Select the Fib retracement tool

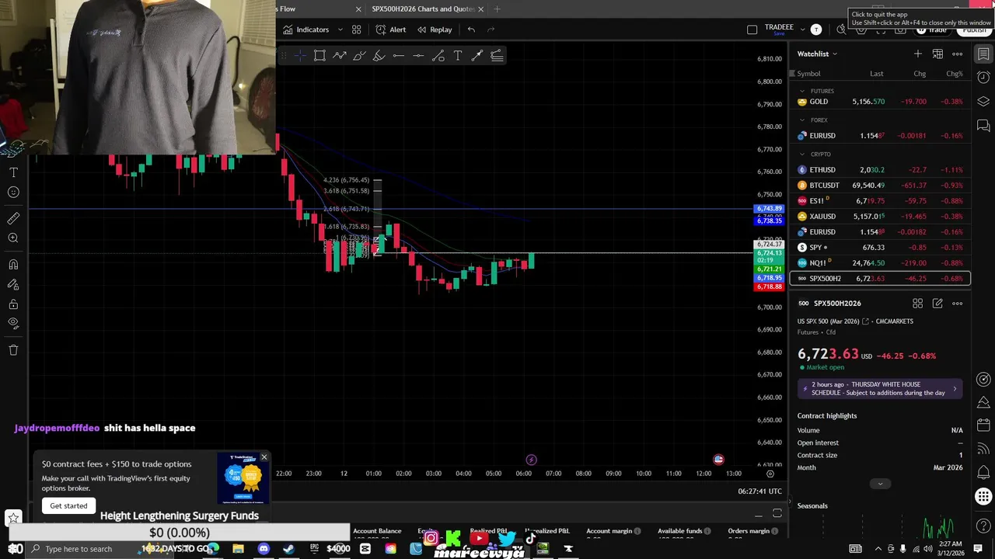point(497,55)
